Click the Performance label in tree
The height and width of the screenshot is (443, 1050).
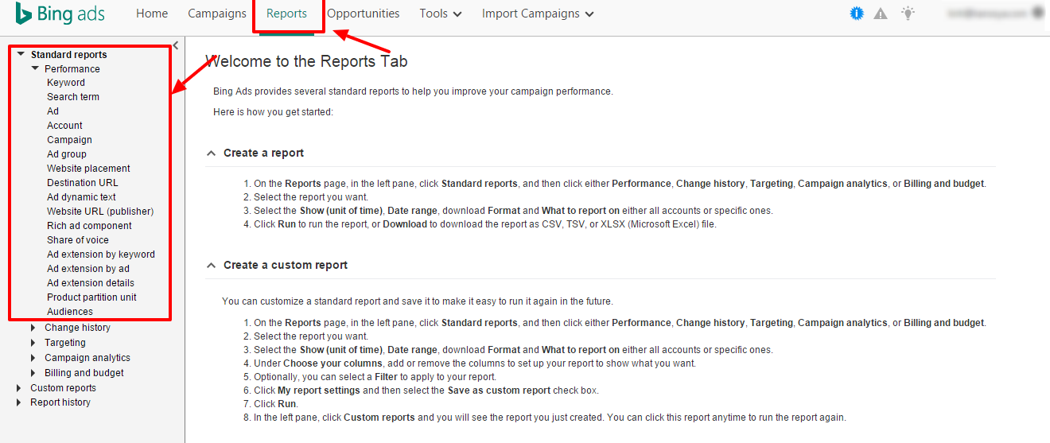tap(72, 69)
